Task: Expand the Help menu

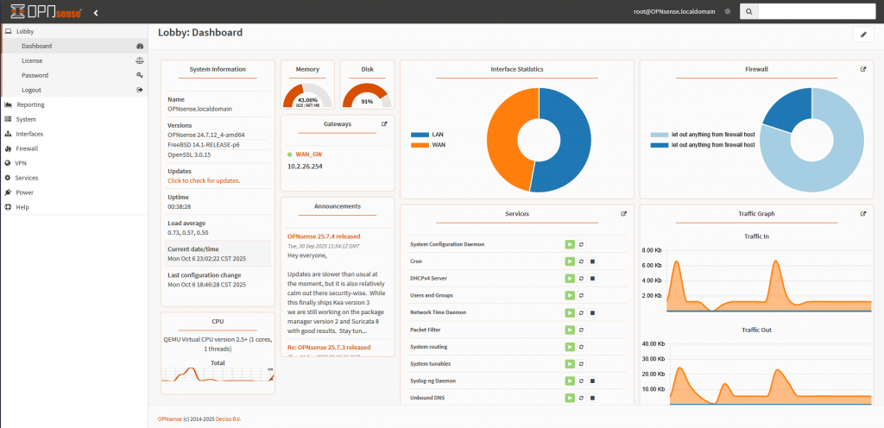Action: click(x=74, y=207)
